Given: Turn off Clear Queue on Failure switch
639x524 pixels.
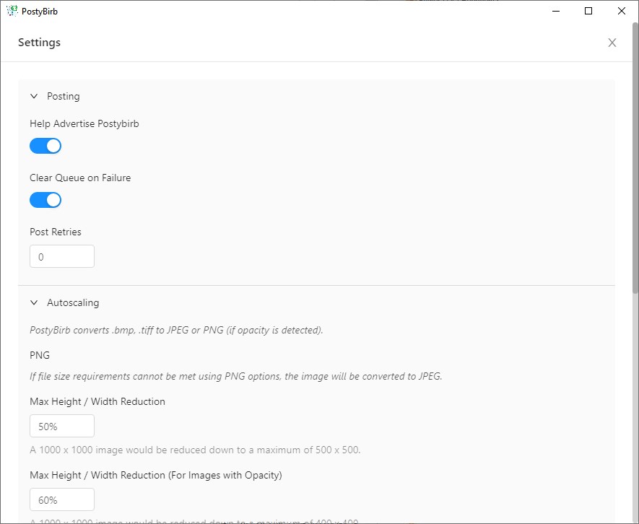Looking at the screenshot, I should click(45, 200).
